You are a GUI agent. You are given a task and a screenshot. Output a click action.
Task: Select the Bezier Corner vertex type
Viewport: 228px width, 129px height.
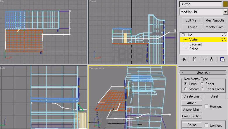[x=202, y=89]
